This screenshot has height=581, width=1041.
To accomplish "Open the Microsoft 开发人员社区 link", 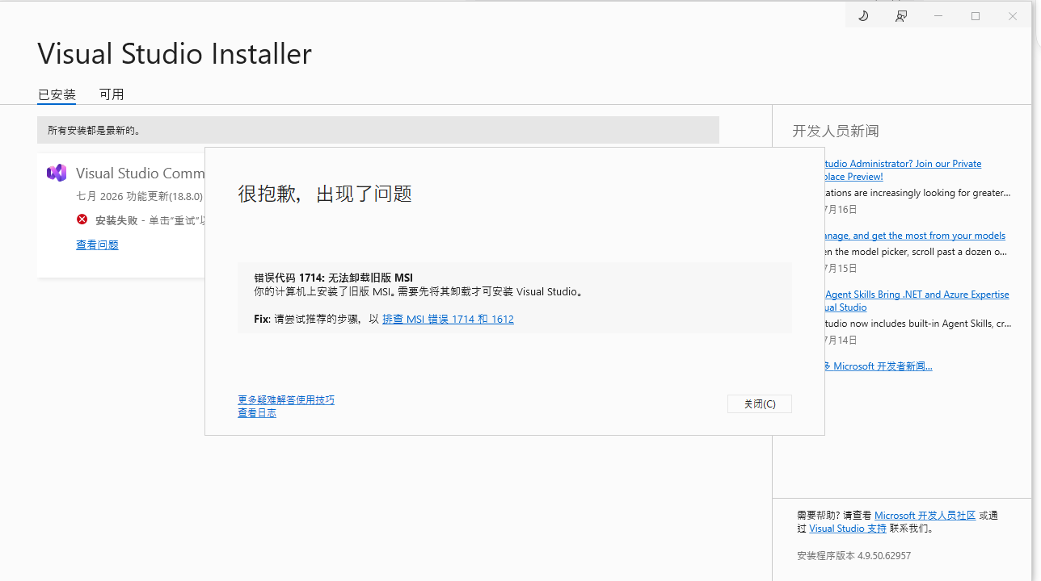I will coord(925,515).
